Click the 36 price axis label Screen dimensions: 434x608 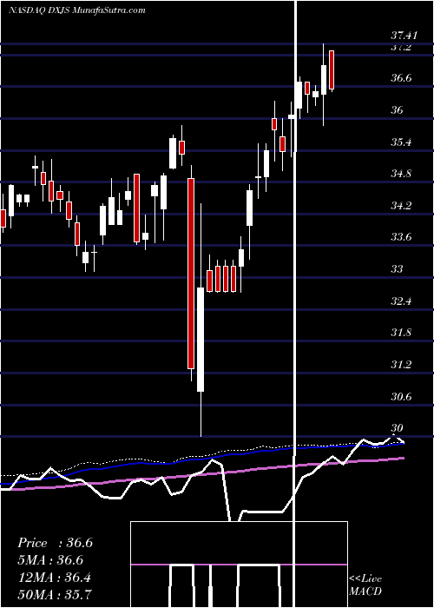(x=397, y=110)
